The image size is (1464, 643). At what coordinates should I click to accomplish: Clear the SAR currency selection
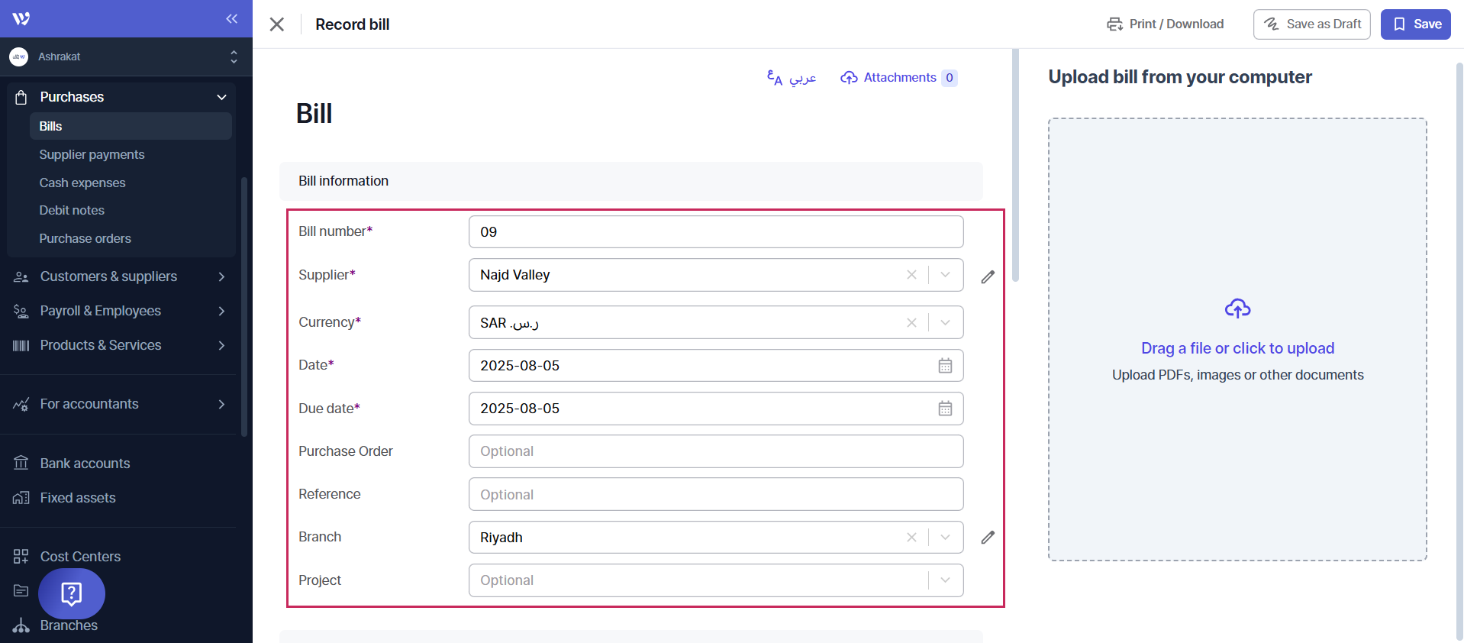(x=911, y=323)
